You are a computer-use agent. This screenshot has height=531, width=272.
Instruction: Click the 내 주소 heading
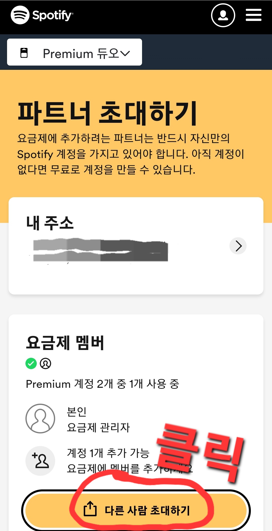pyautogui.click(x=50, y=223)
